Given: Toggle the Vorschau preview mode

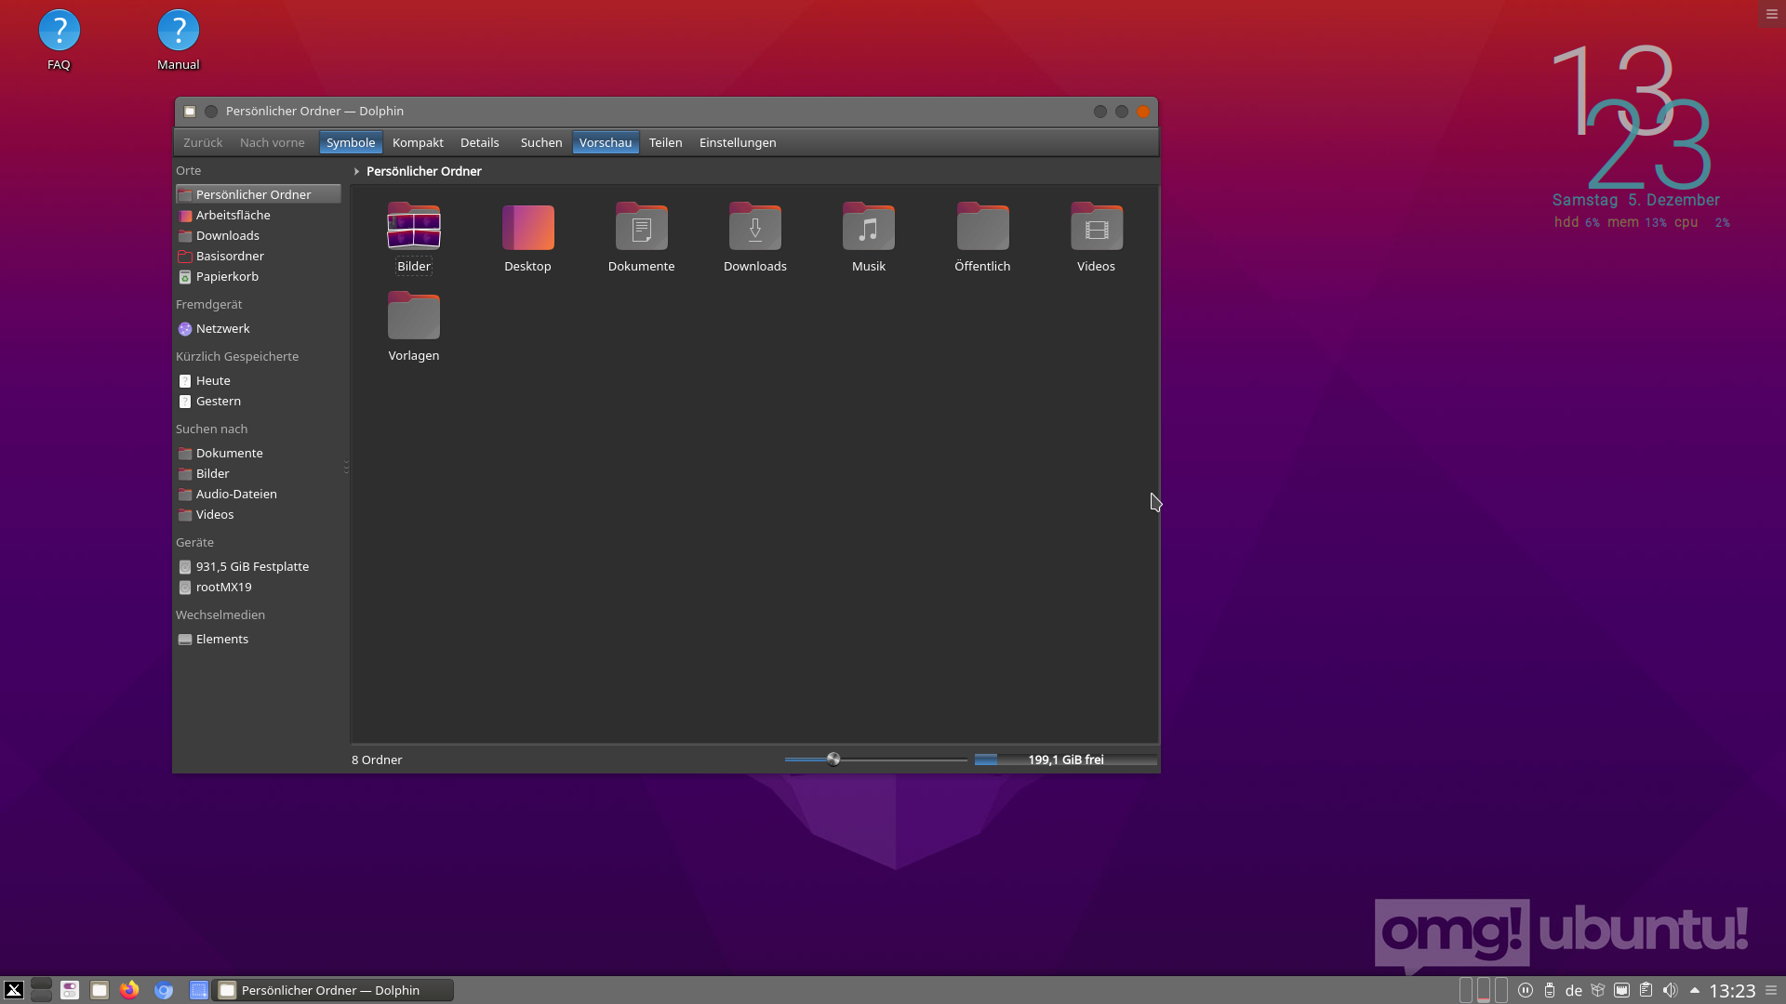Looking at the screenshot, I should 606,142.
